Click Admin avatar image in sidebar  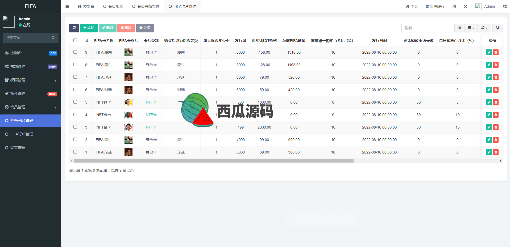(x=9, y=22)
